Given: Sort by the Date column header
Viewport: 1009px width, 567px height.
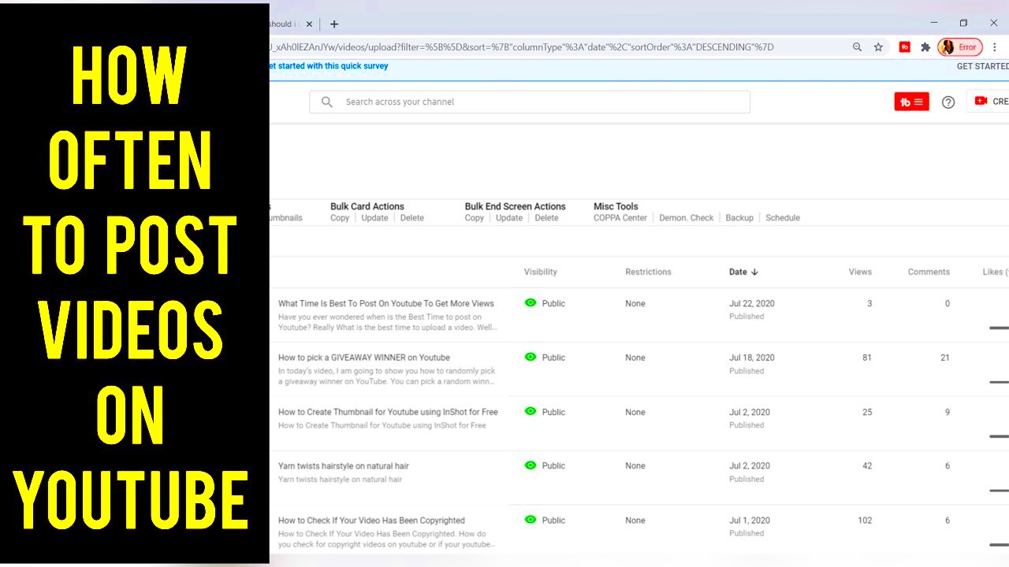Looking at the screenshot, I should coord(743,272).
